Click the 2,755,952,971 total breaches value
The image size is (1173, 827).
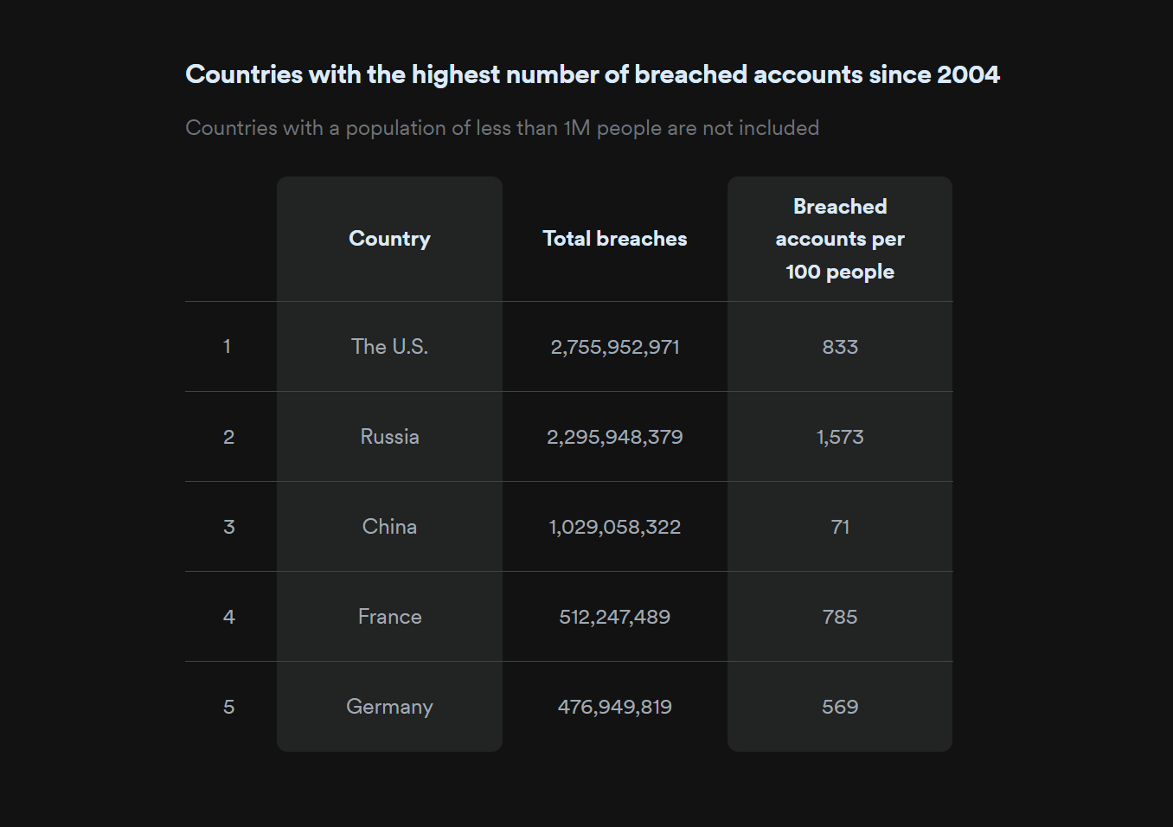click(x=614, y=347)
